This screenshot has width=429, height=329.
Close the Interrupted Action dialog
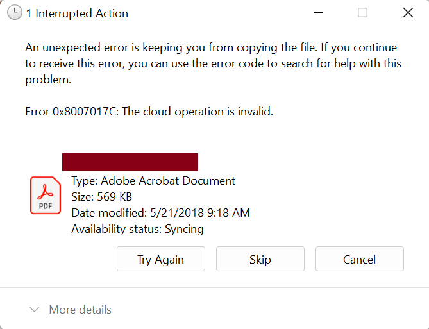408,13
